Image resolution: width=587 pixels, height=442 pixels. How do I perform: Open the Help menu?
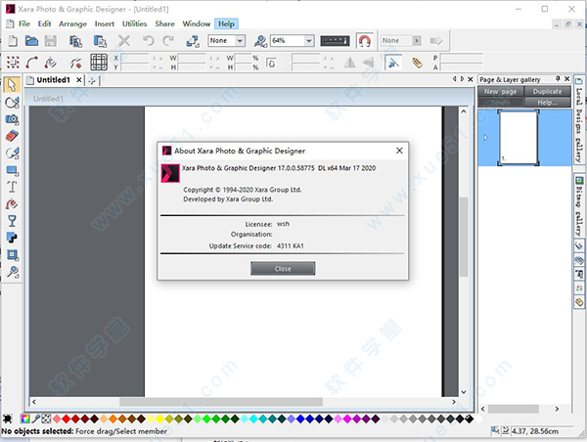[226, 23]
